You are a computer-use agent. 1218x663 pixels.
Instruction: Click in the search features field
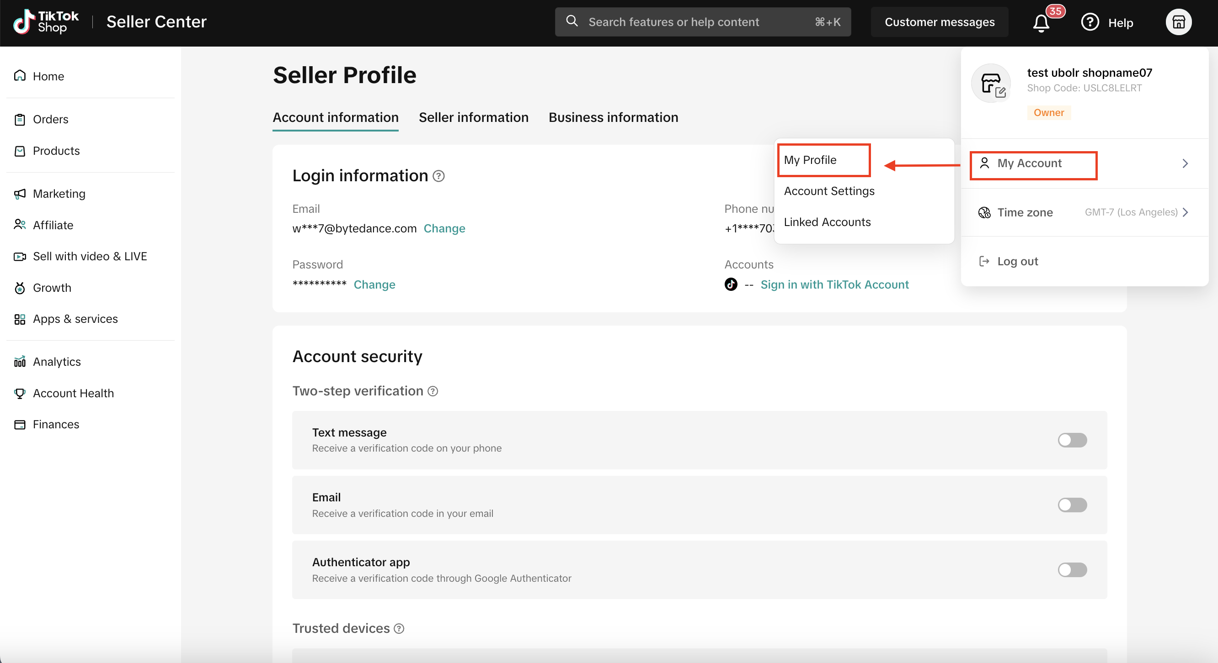tap(686, 22)
